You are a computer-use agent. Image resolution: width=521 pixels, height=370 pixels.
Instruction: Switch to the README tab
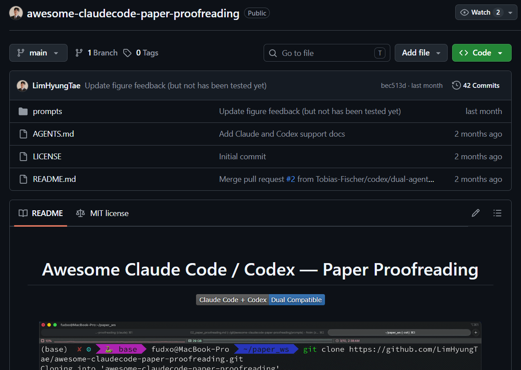pyautogui.click(x=40, y=213)
